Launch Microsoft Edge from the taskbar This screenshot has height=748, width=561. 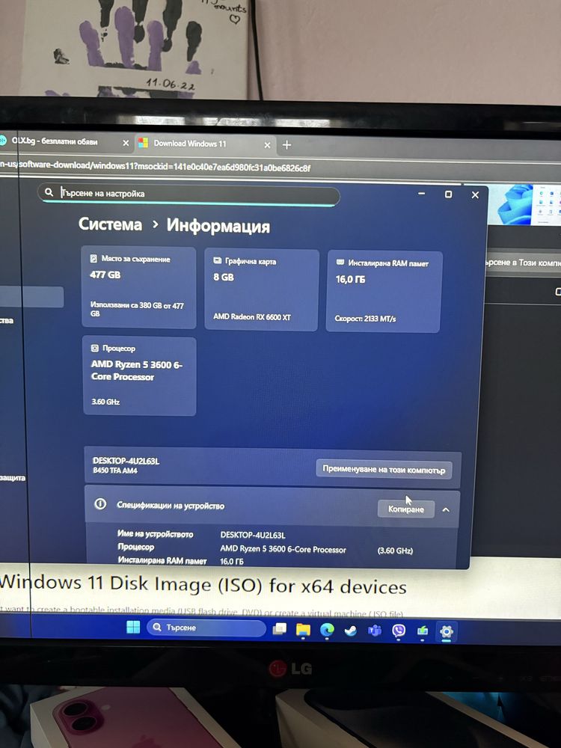(327, 631)
